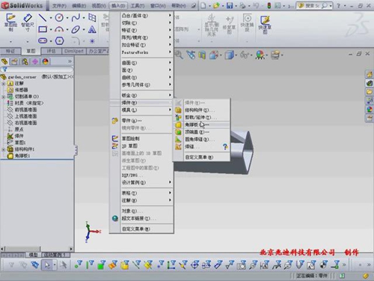Open the FeatureManager design tree tab icon
Screen dimensions: 374x281
click(x=4, y=61)
